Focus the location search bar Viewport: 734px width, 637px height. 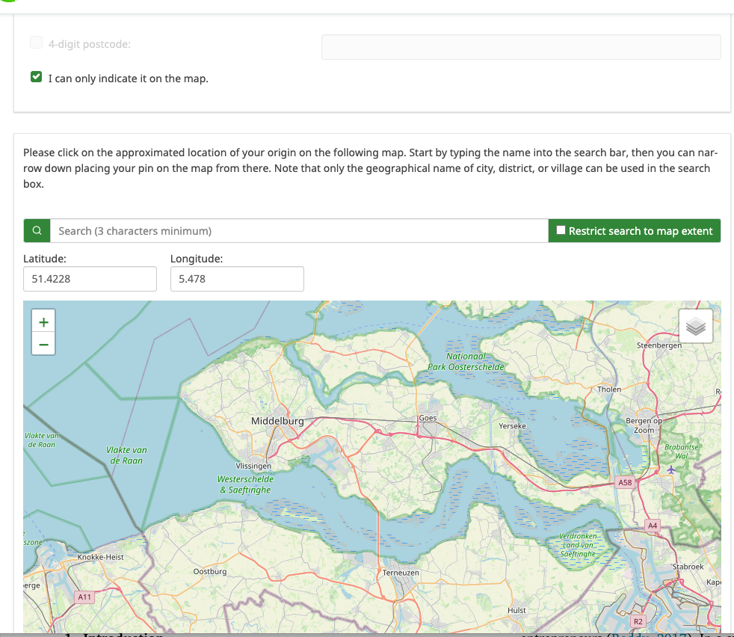[299, 231]
